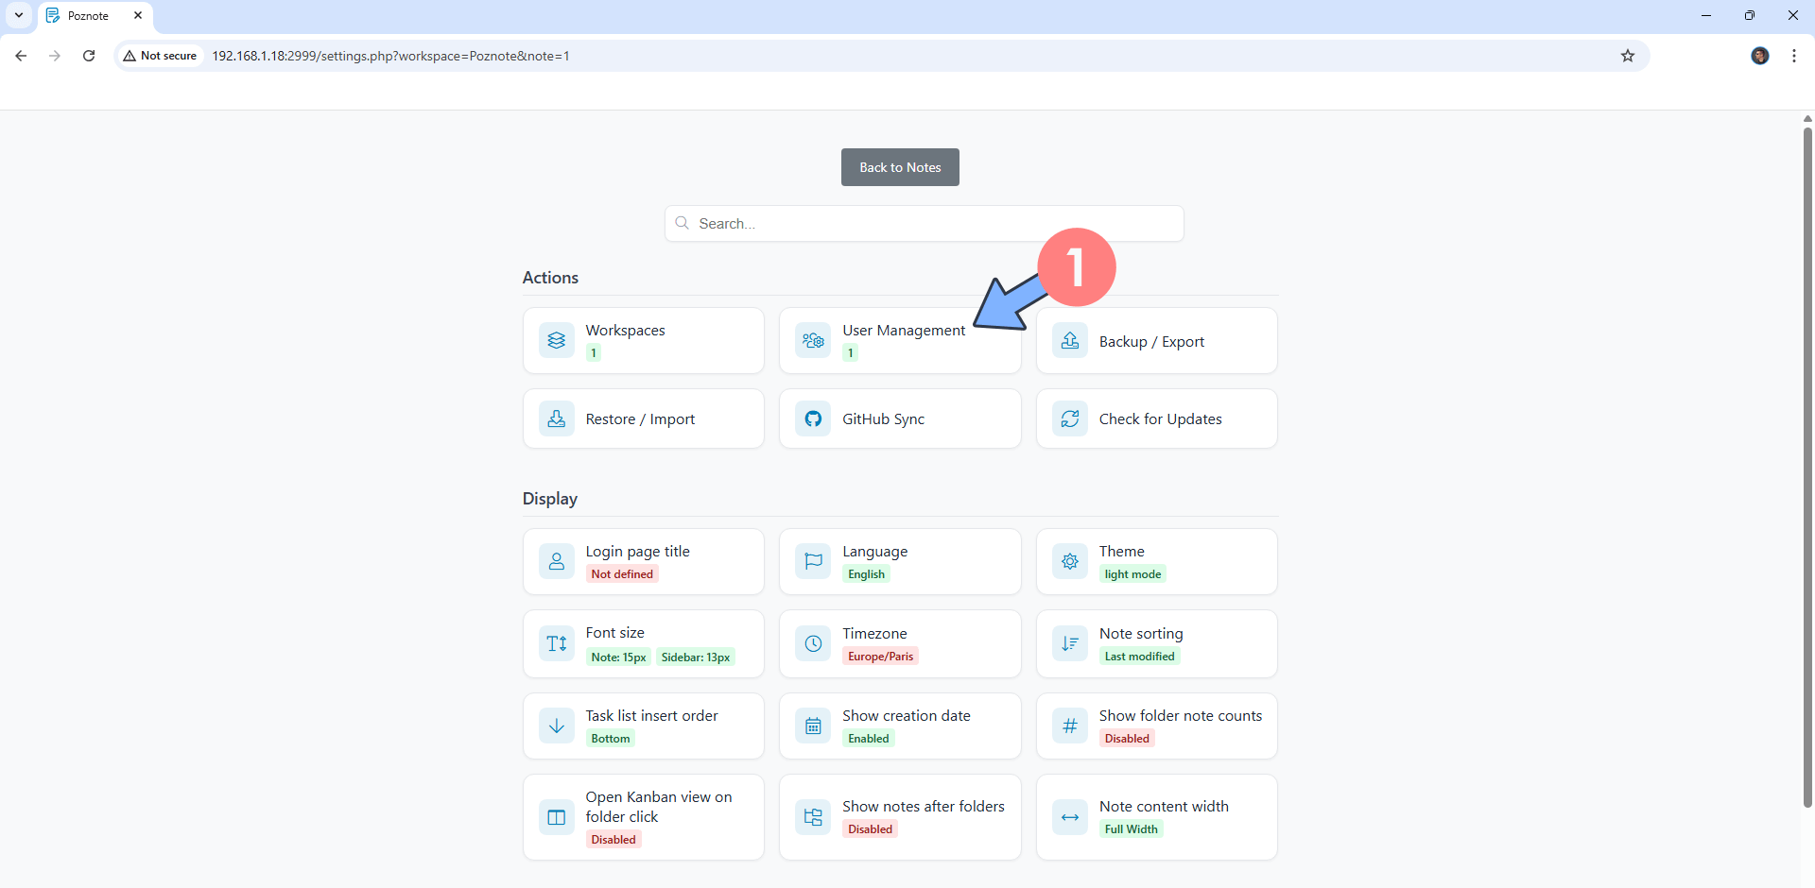
Task: Select the Language flag icon
Action: tap(812, 561)
